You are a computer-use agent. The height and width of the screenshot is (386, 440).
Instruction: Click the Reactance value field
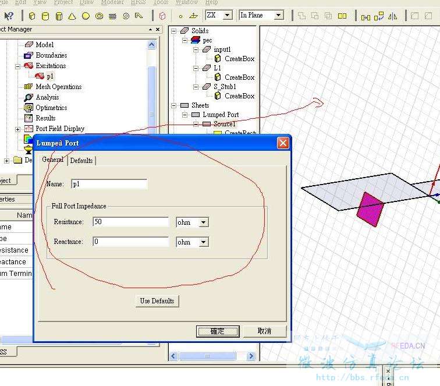tap(130, 242)
